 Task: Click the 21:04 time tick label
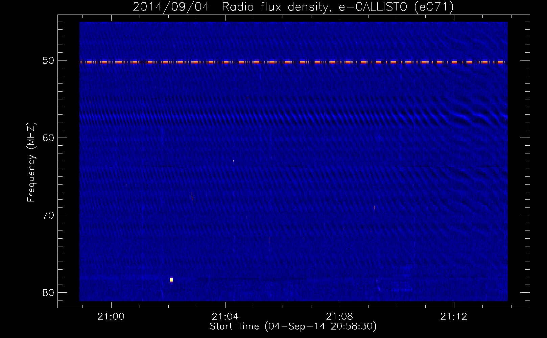click(225, 317)
